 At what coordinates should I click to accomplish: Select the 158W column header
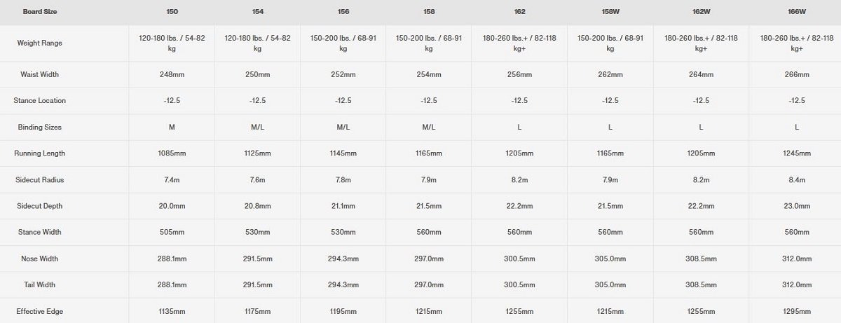(610, 12)
